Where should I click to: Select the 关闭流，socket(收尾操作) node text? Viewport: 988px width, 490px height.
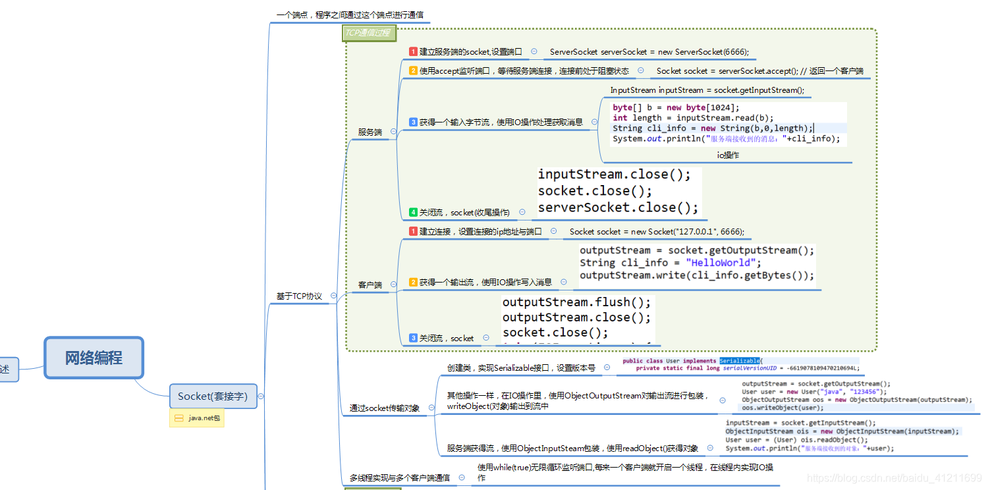(464, 212)
